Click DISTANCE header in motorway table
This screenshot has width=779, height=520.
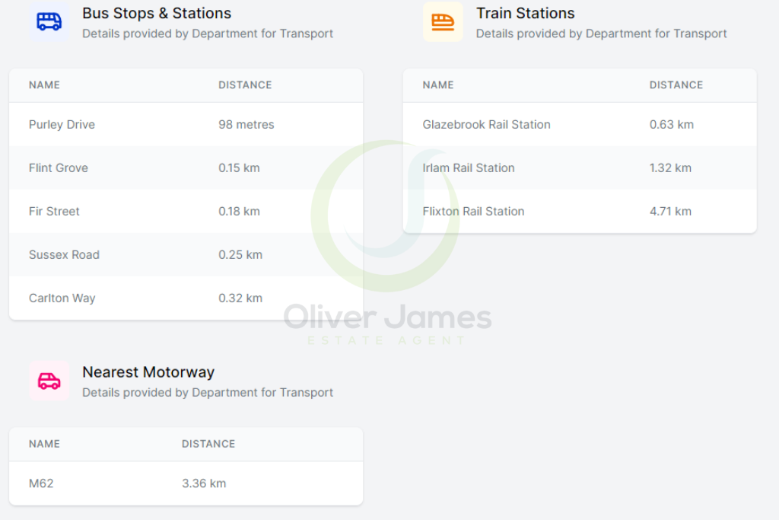pos(208,444)
